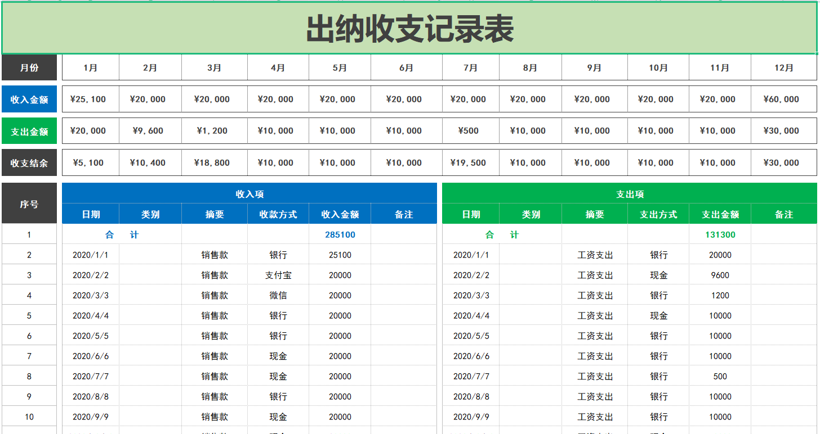Viewport: 820px width, 434px height.
Task: Select the ¥18,800 March balance cell
Action: (x=214, y=162)
